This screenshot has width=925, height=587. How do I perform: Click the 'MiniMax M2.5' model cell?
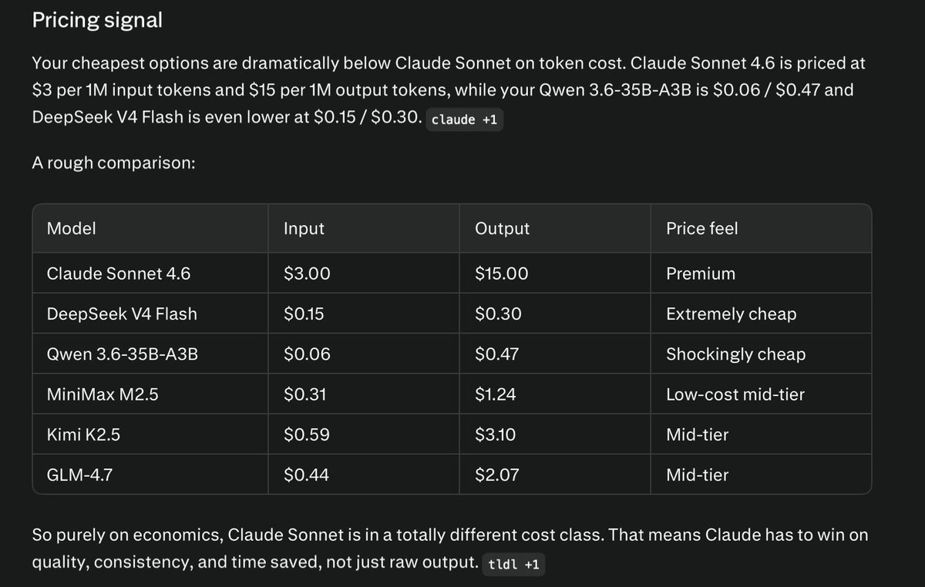pyautogui.click(x=150, y=394)
